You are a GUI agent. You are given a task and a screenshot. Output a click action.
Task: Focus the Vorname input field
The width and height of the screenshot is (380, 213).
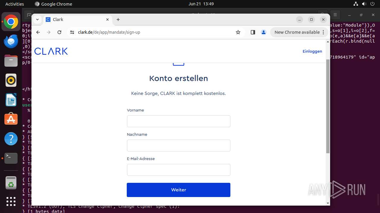click(x=179, y=121)
